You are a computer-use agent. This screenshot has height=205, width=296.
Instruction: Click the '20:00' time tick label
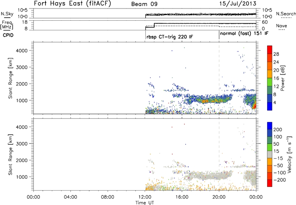[x=219, y=197]
